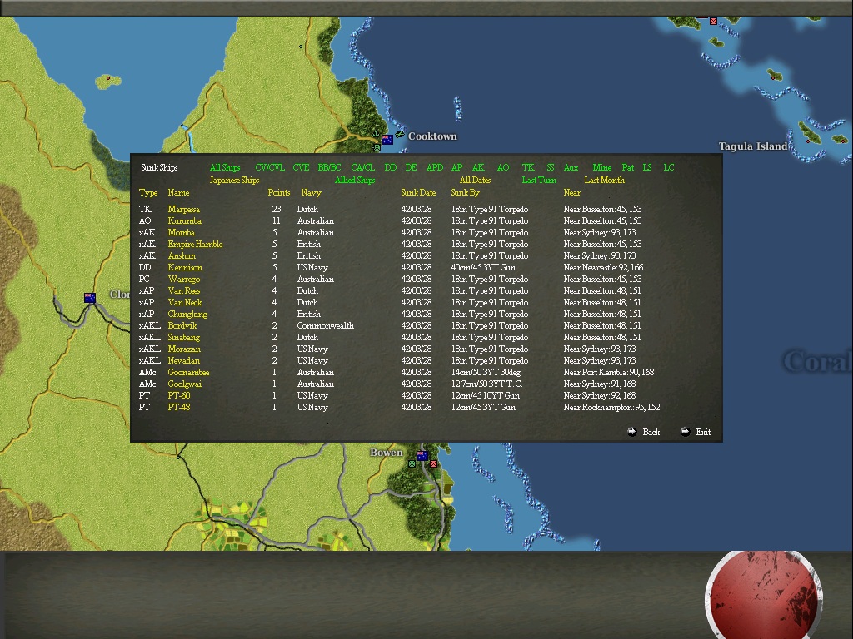Open PT-60 in the list
The width and height of the screenshot is (853, 639).
pyautogui.click(x=179, y=395)
